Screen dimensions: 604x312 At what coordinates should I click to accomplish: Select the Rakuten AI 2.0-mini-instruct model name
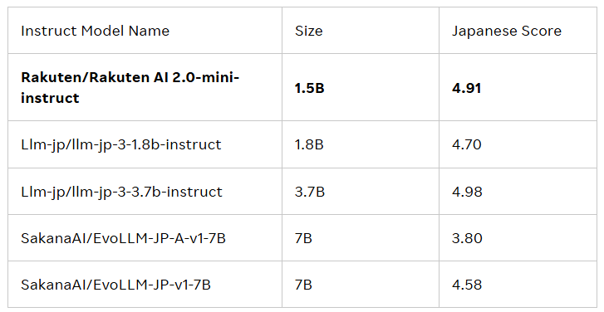tap(130, 87)
